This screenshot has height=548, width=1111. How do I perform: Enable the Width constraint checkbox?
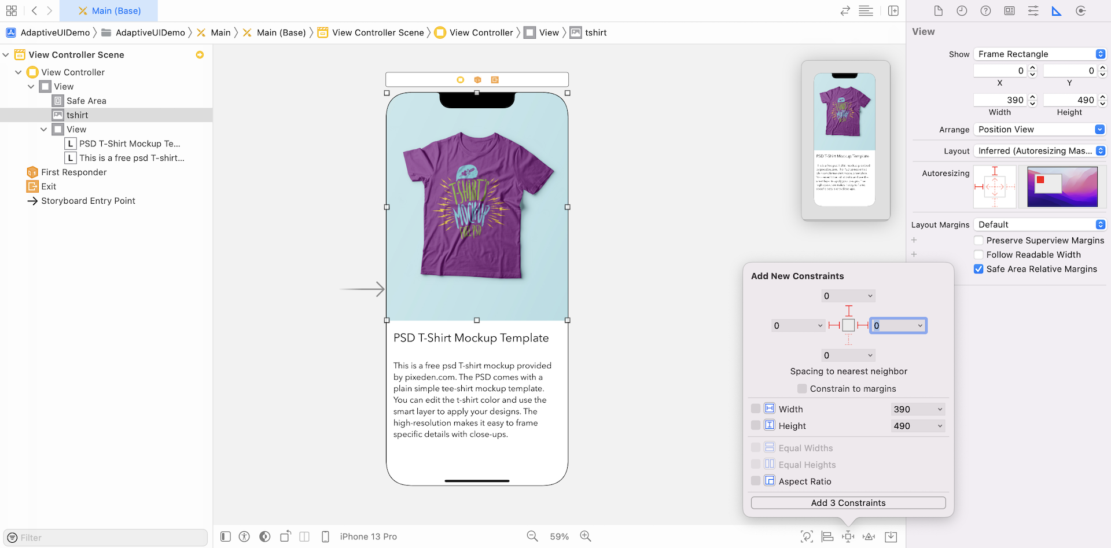(756, 409)
